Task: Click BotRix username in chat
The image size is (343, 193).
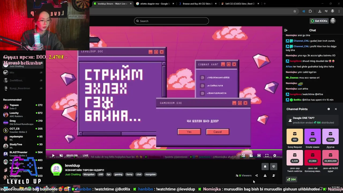Action: 297,100
